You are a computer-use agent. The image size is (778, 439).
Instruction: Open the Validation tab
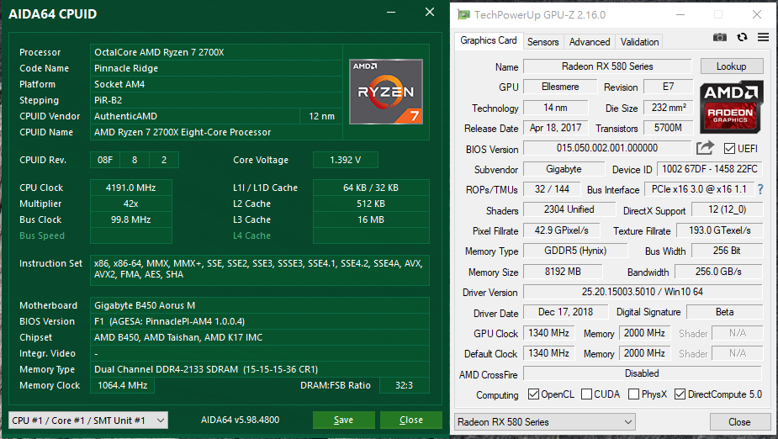[x=639, y=42]
